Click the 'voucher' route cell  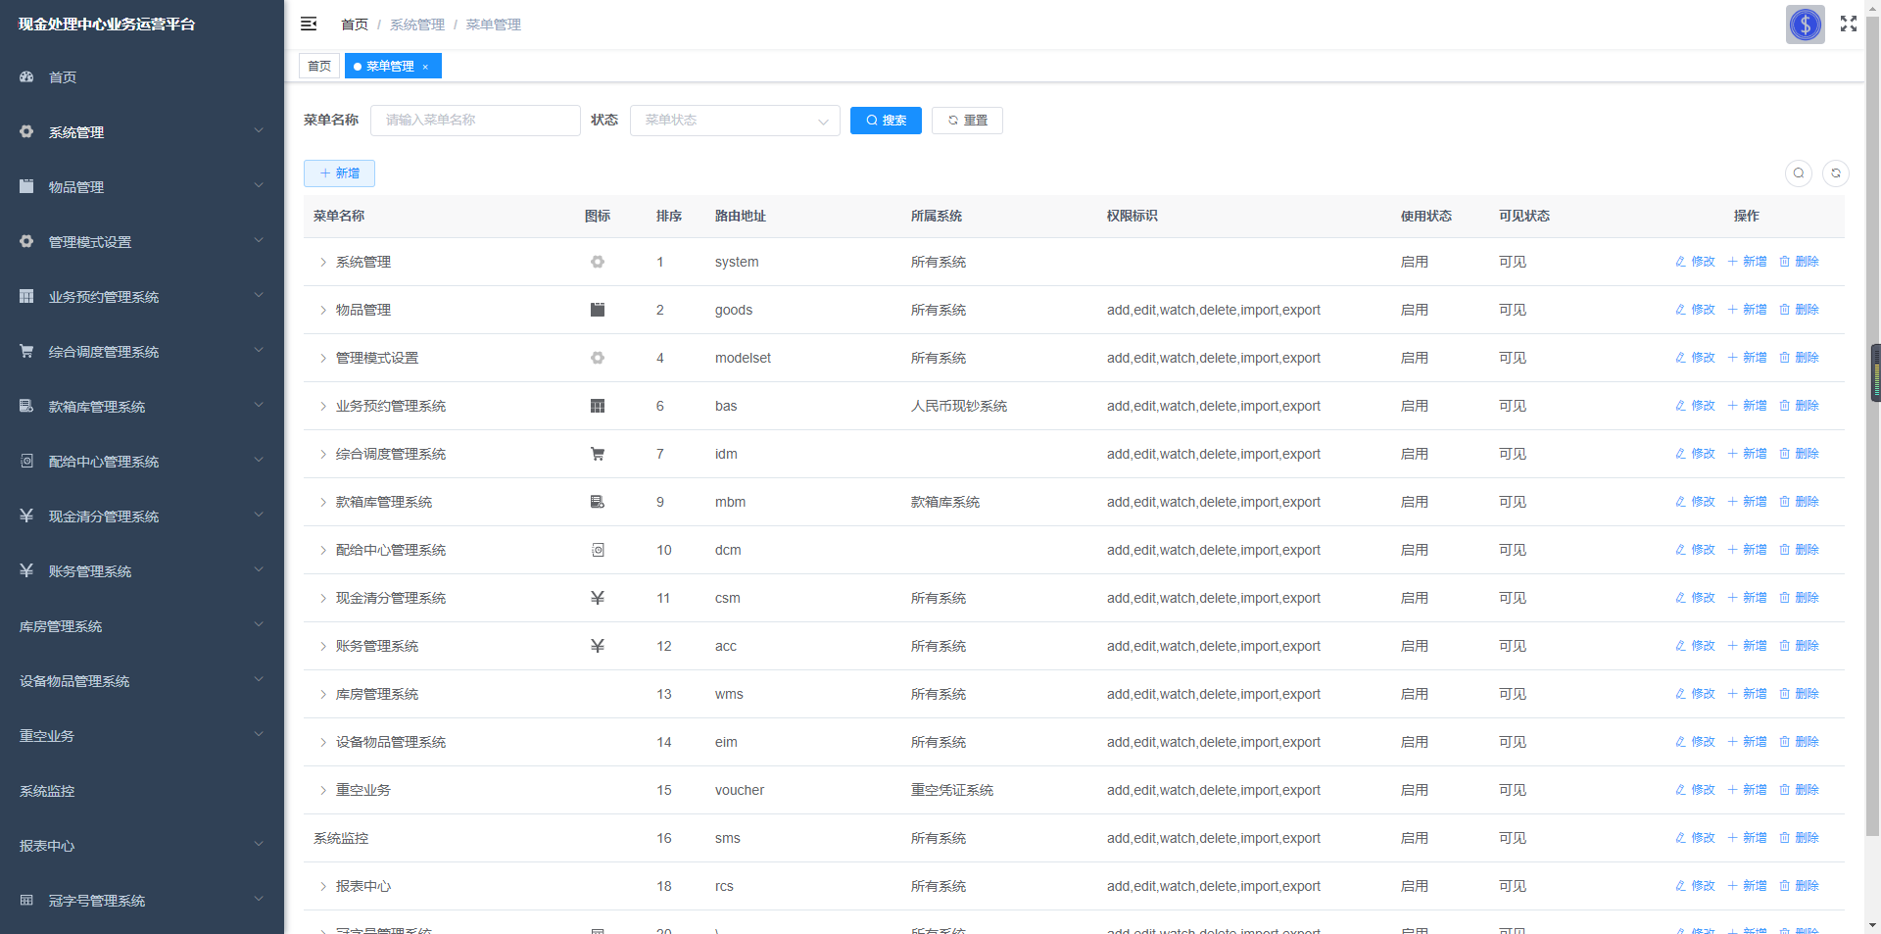[x=740, y=790]
